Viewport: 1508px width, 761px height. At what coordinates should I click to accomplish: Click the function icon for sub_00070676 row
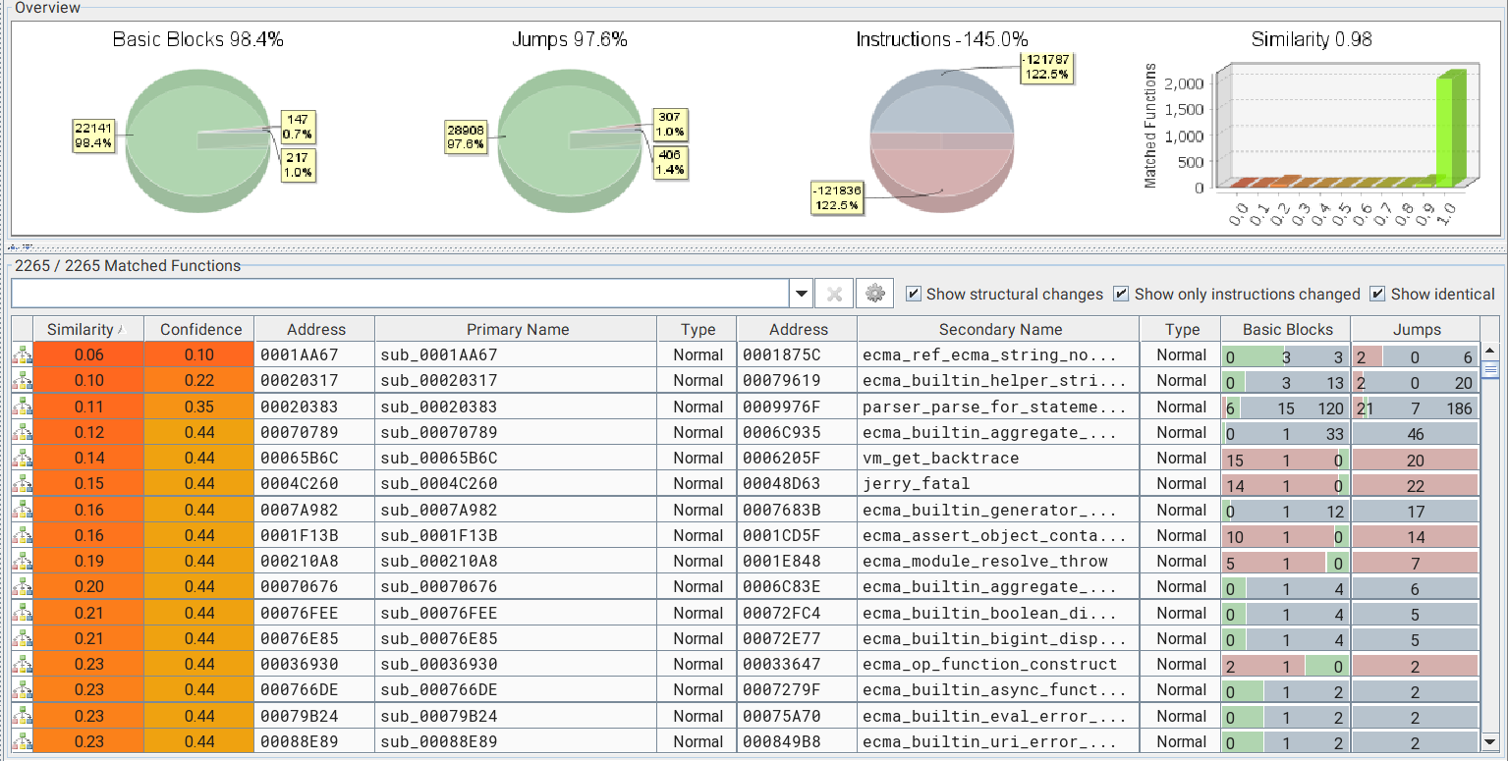22,587
